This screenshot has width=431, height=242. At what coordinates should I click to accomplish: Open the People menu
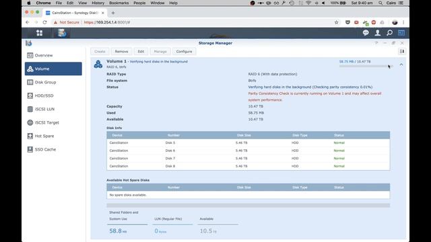point(139,3)
